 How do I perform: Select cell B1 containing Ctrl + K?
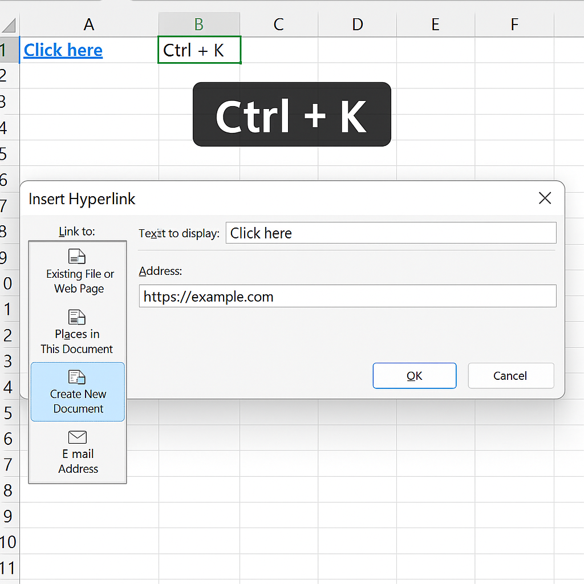point(199,50)
